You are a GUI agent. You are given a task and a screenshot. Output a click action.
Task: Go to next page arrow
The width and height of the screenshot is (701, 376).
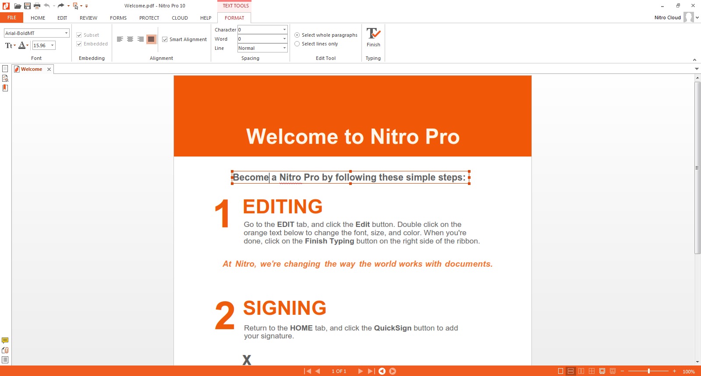click(361, 371)
